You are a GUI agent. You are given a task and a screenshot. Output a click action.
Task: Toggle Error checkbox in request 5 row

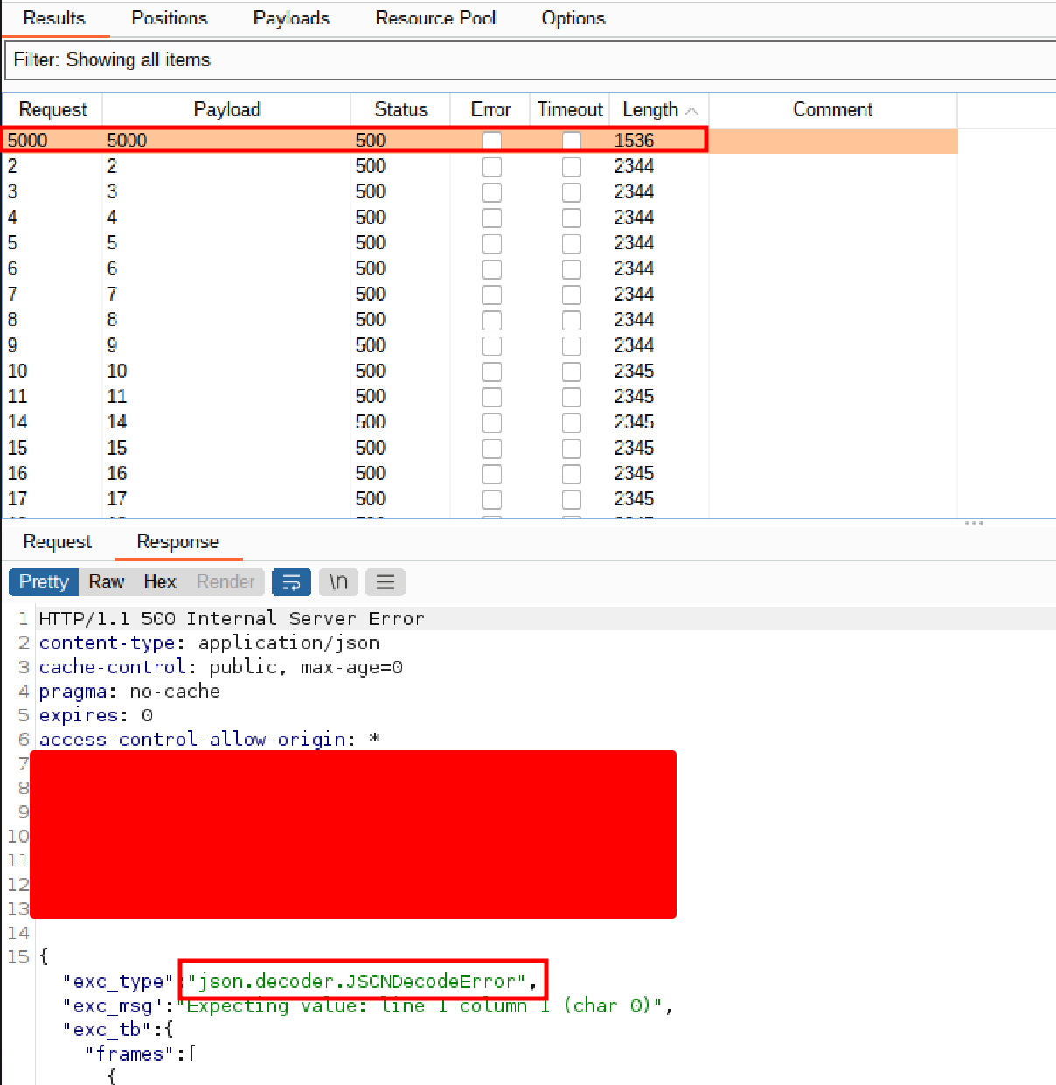point(492,244)
